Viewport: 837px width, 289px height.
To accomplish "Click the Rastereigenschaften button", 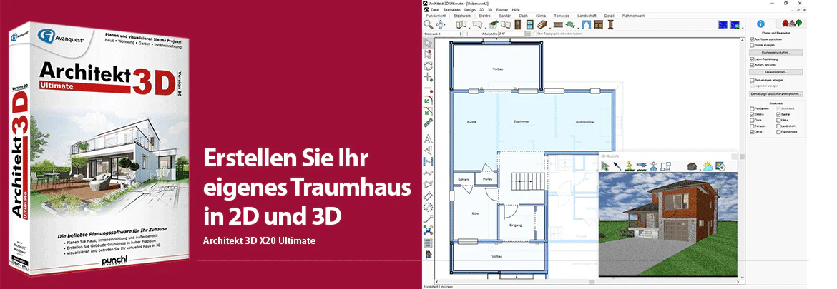I will tap(775, 53).
